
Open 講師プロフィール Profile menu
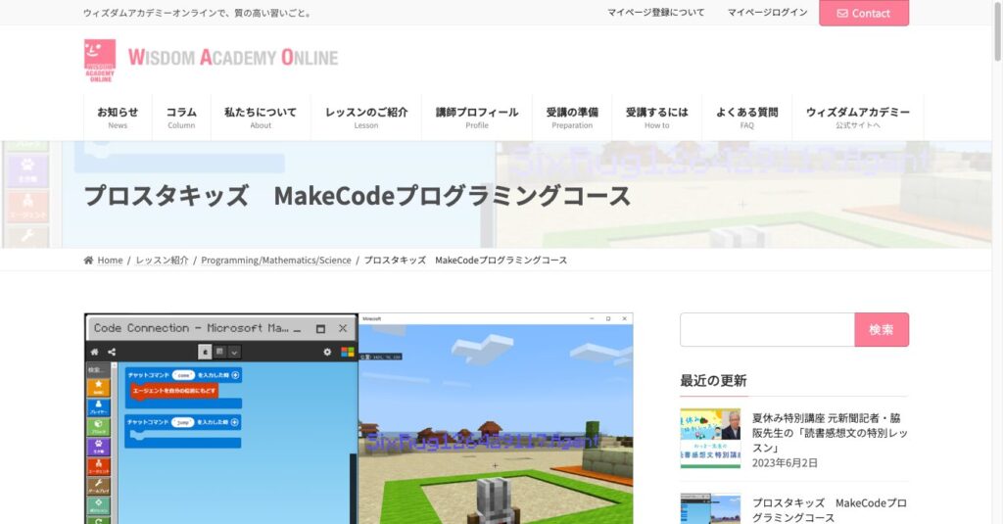pyautogui.click(x=477, y=118)
